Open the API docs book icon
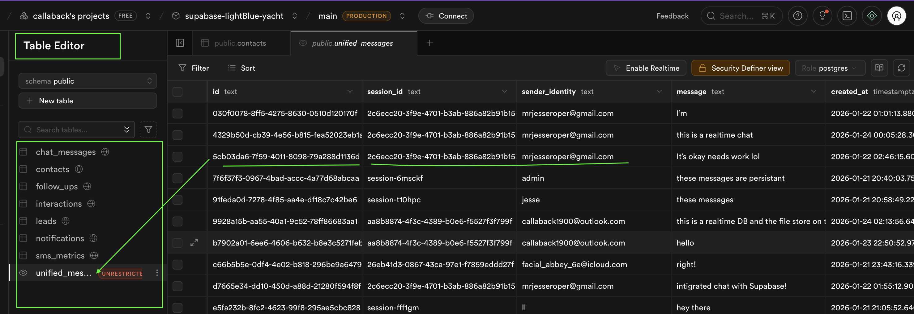The height and width of the screenshot is (314, 914). tap(879, 68)
